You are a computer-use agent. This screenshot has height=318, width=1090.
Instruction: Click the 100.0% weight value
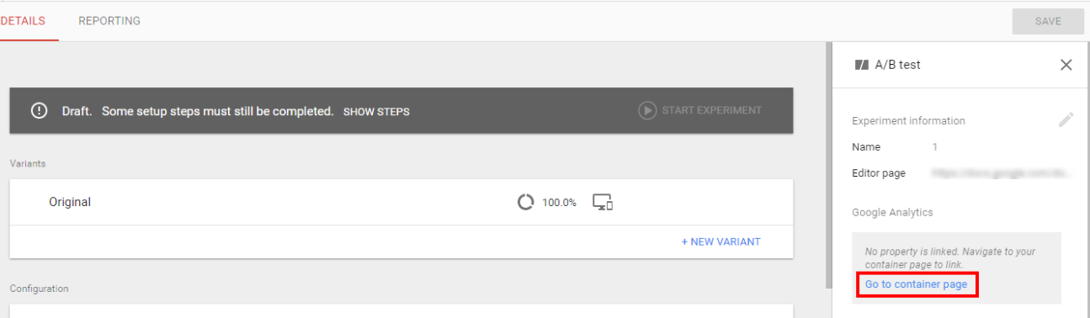(x=559, y=203)
